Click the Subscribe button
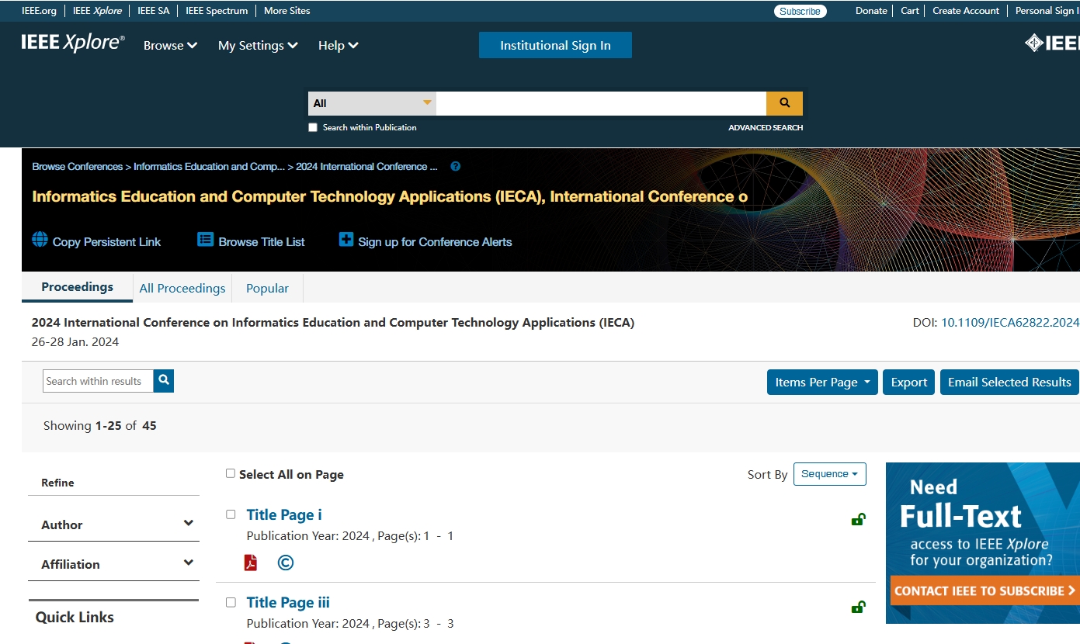Image resolution: width=1080 pixels, height=644 pixels. pos(800,11)
